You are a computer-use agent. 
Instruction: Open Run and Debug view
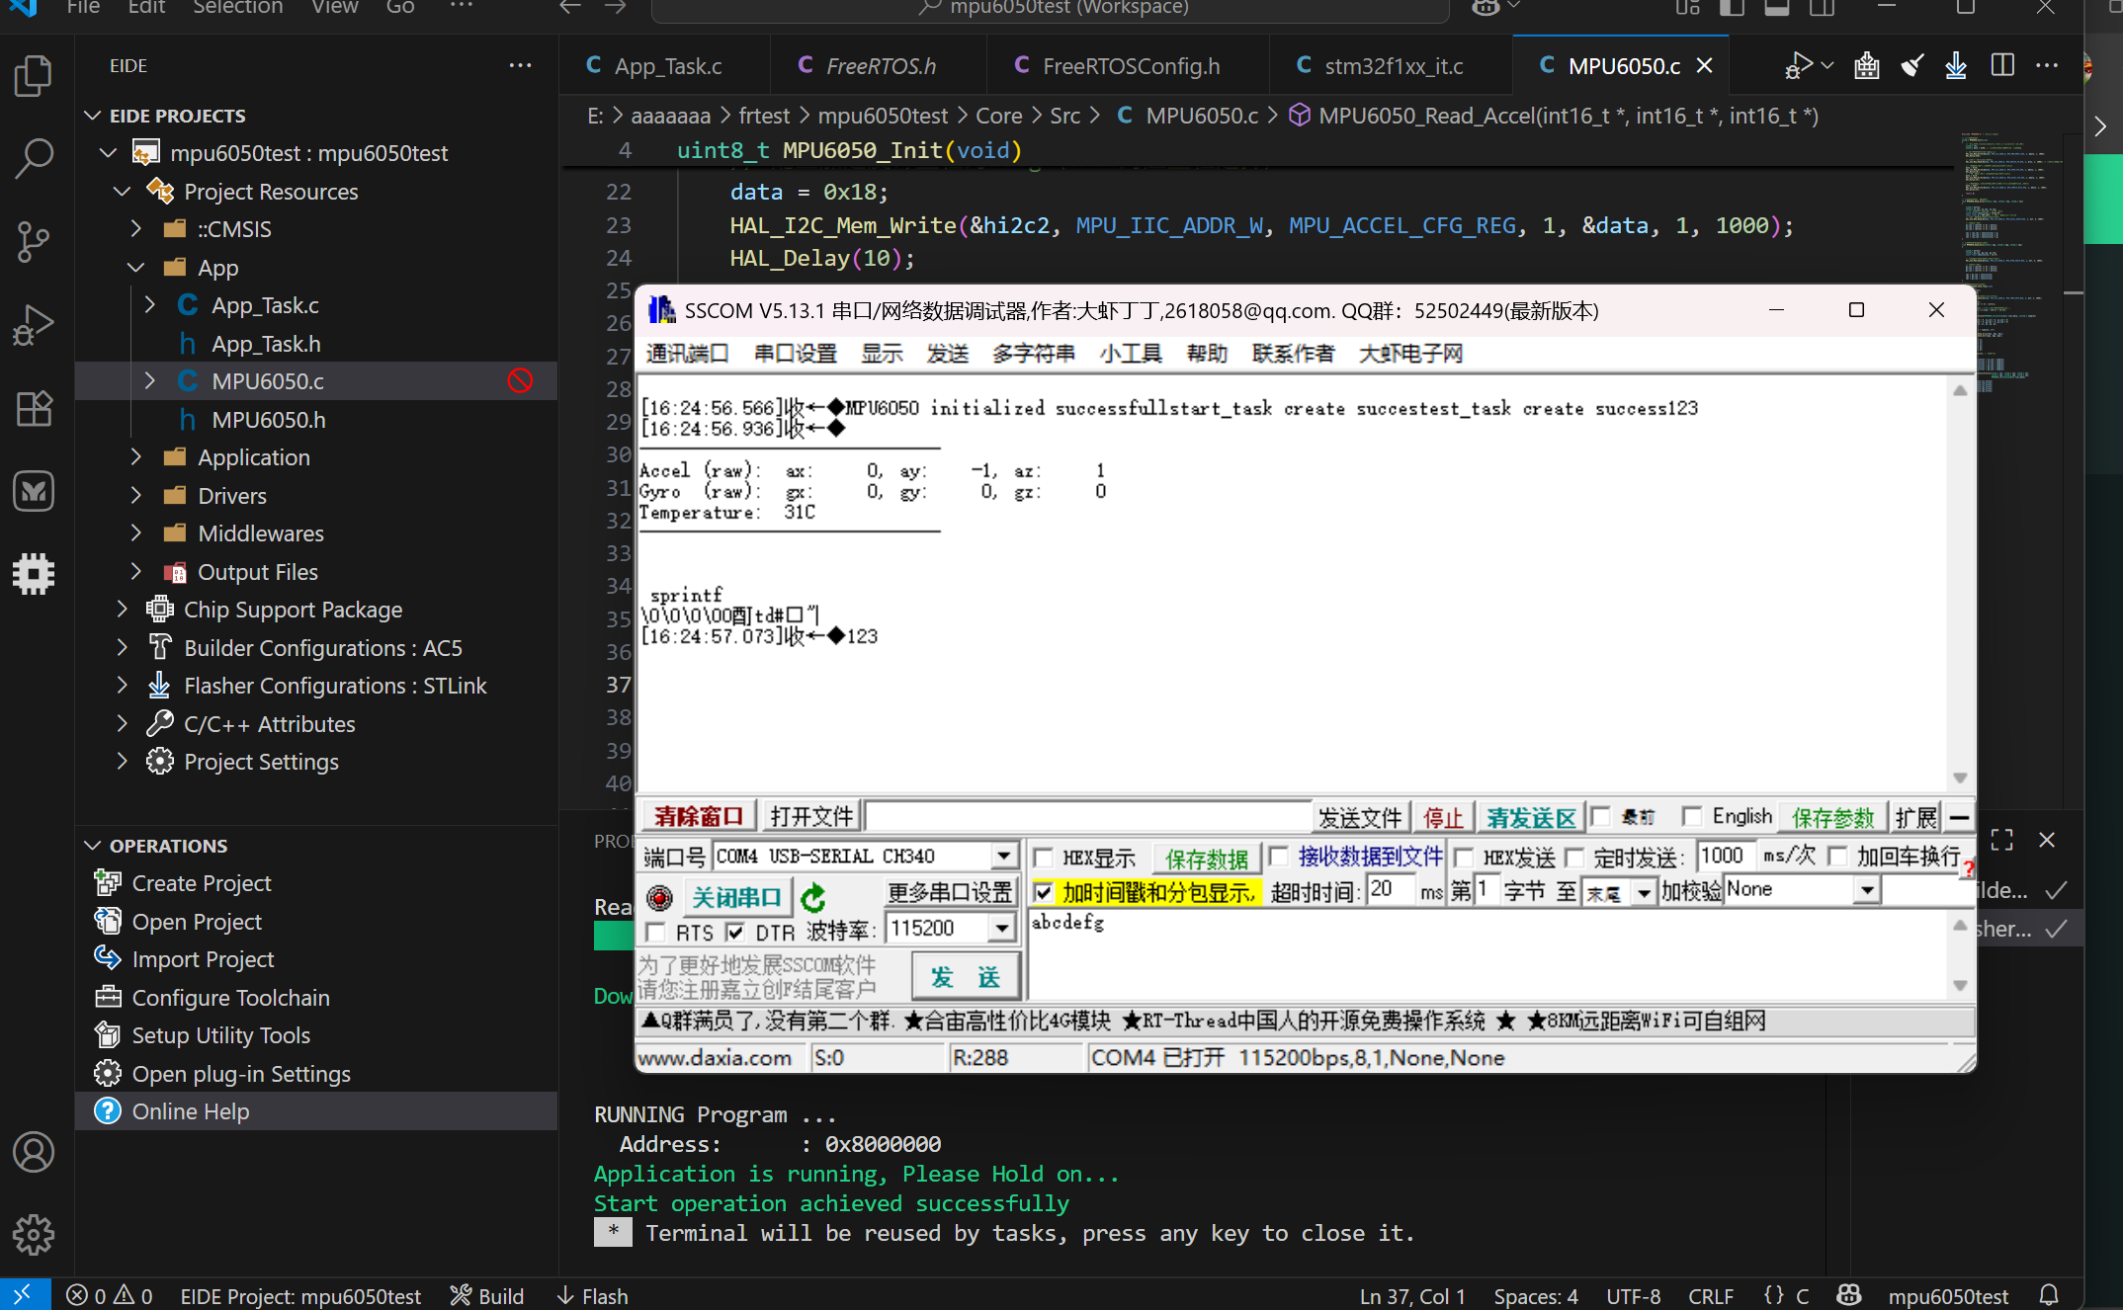coord(34,324)
